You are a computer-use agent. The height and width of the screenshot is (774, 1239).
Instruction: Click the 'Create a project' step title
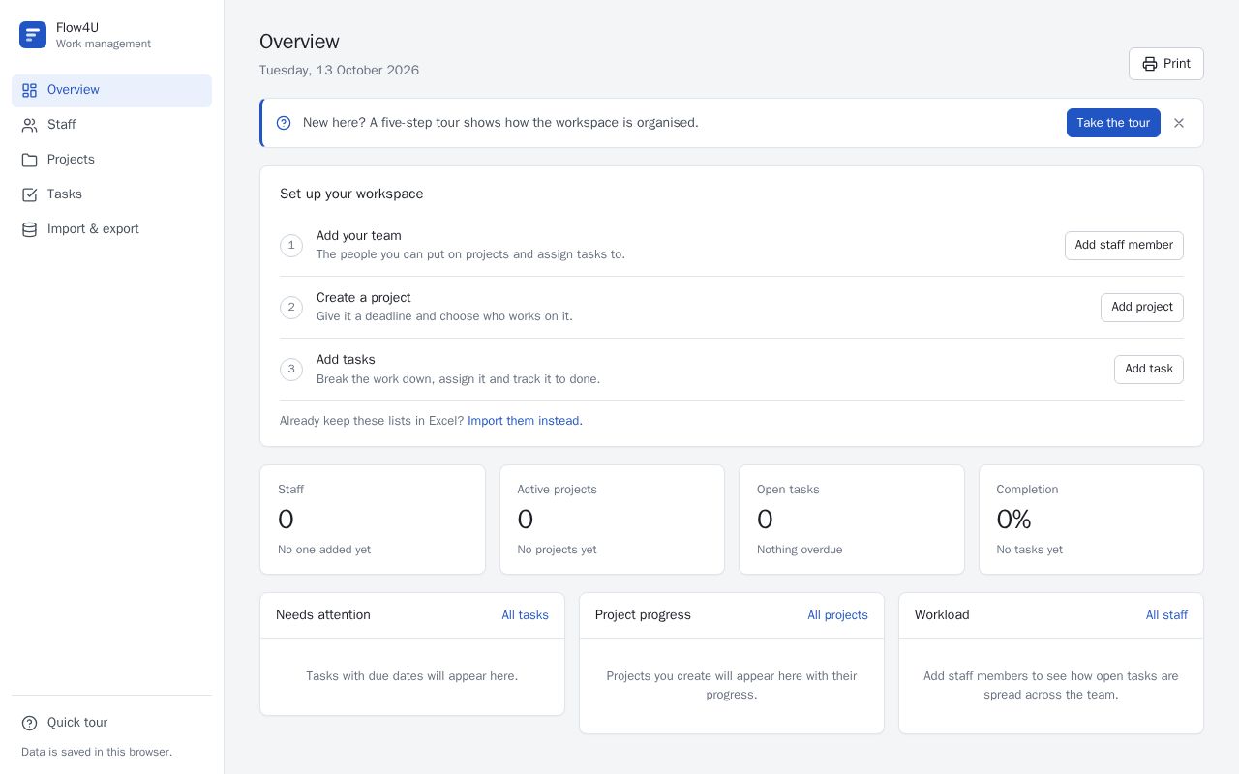(364, 298)
